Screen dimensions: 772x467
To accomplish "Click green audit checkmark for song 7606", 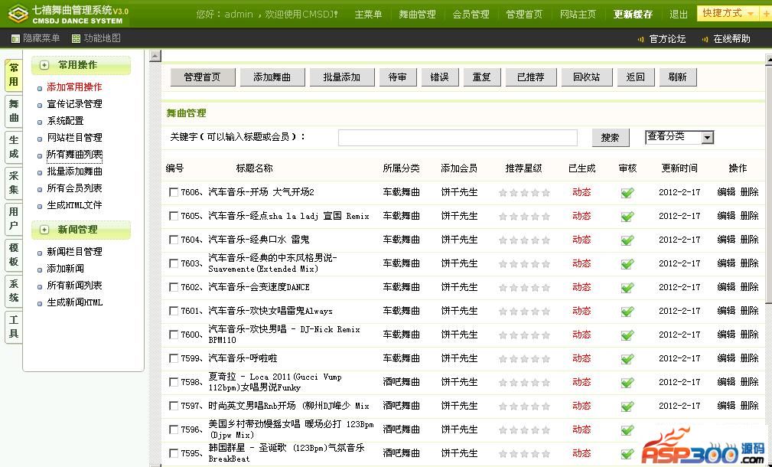I will pos(627,193).
